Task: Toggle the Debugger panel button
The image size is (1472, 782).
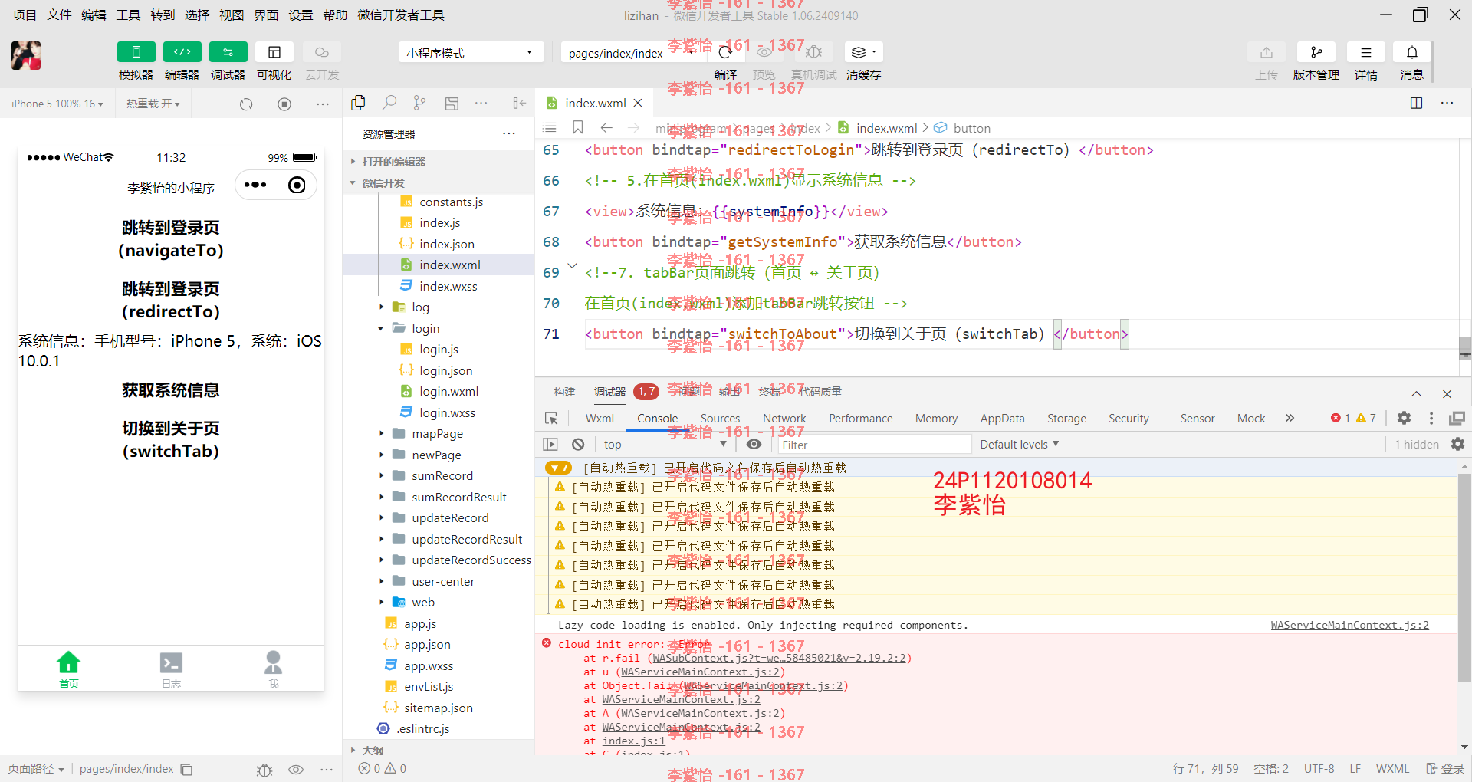Action: [x=228, y=52]
